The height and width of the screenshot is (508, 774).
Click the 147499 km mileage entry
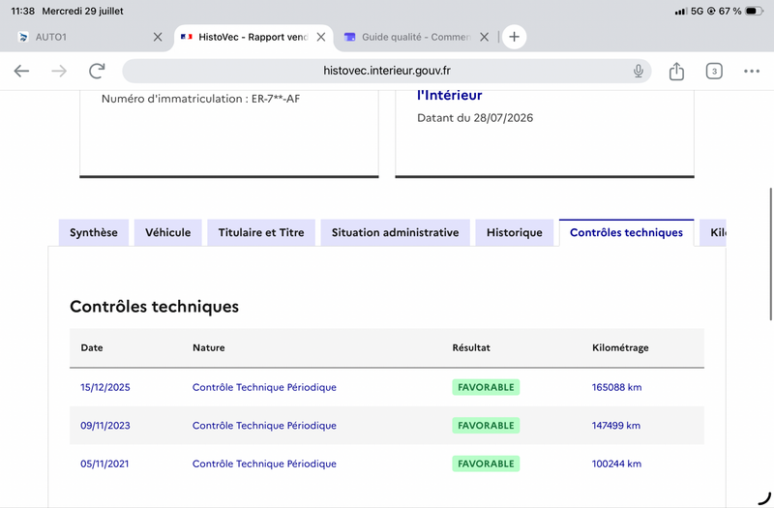pos(616,426)
